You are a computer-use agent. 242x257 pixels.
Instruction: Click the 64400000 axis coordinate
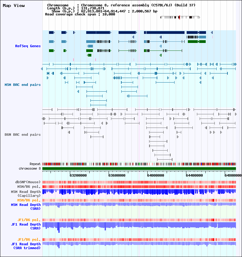point(194,175)
